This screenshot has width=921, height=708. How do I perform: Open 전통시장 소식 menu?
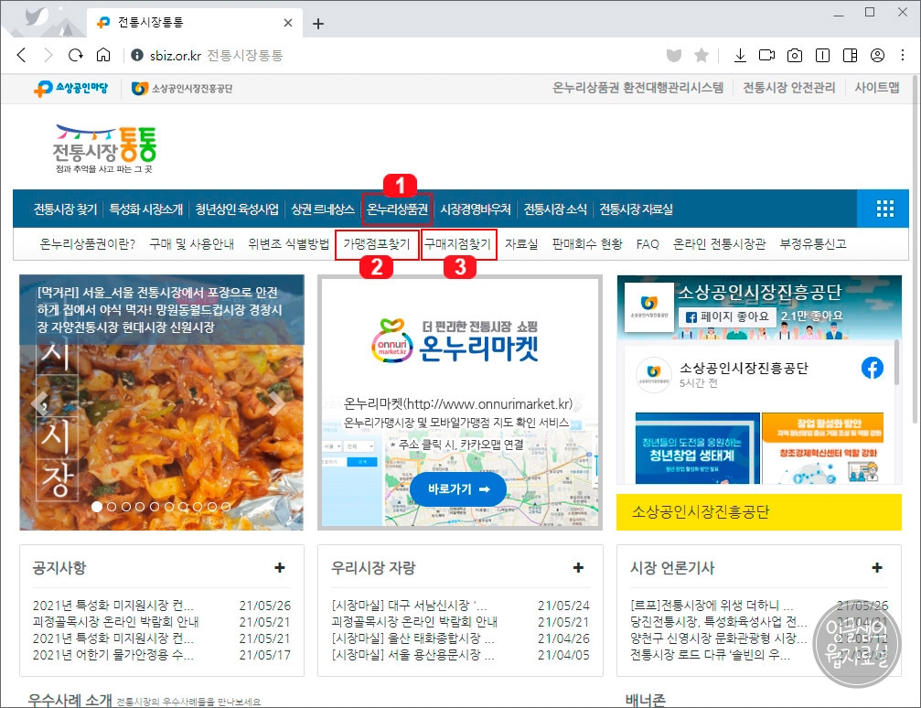tap(555, 209)
